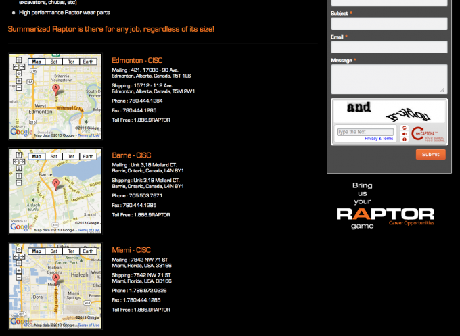Click the captcha 'Type the text' field
The image size is (460, 336).
[365, 132]
